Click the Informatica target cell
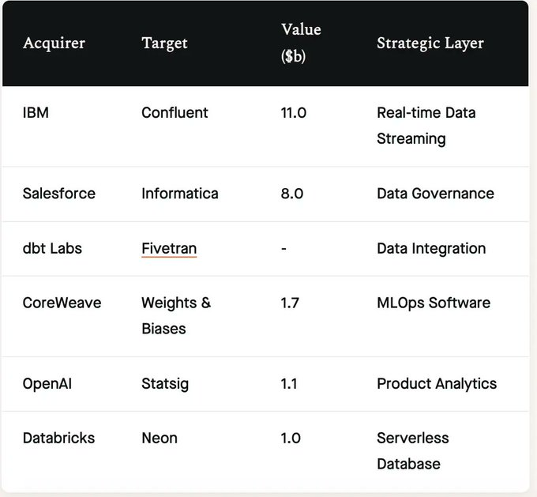 point(180,194)
